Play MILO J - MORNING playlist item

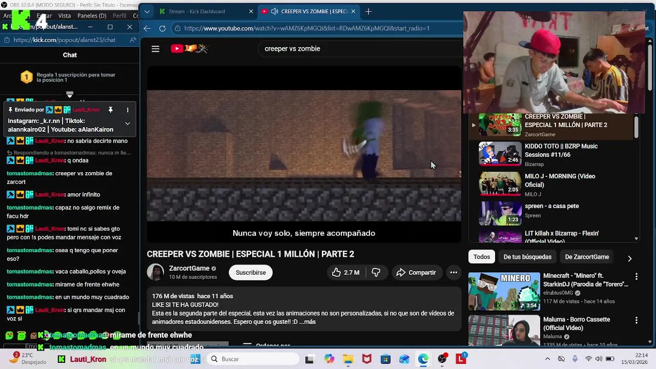[551, 184]
